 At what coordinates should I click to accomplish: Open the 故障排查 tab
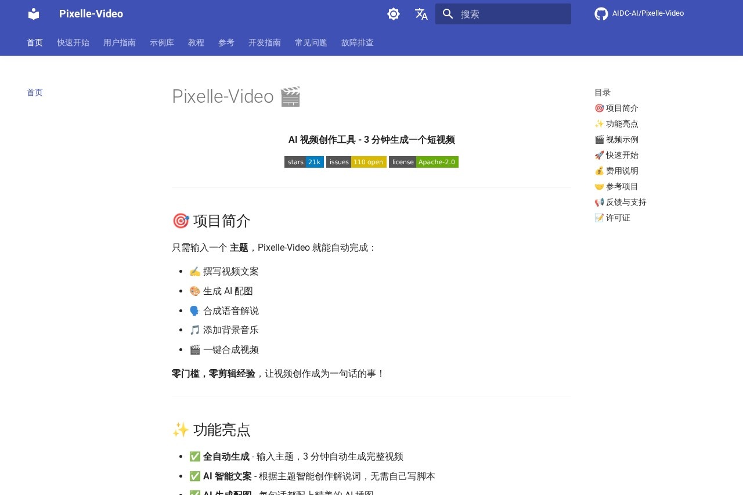(358, 42)
